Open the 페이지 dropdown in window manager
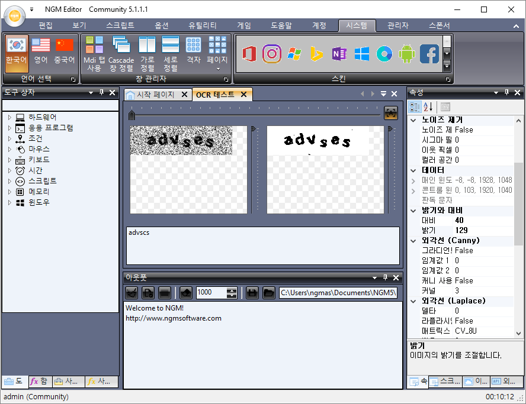The image size is (526, 404). [x=217, y=54]
